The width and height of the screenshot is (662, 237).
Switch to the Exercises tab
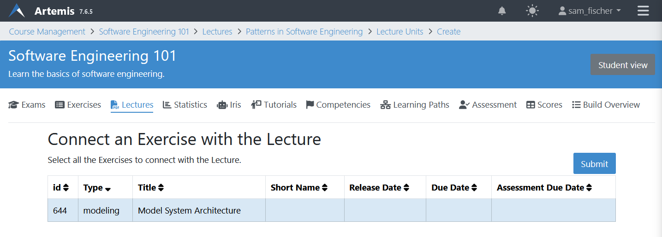pos(78,105)
